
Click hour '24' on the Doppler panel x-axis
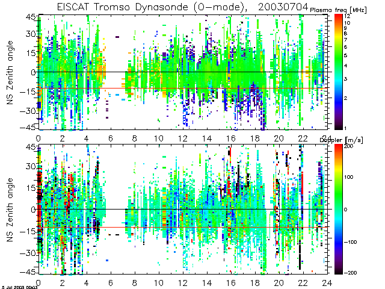tap(327, 283)
